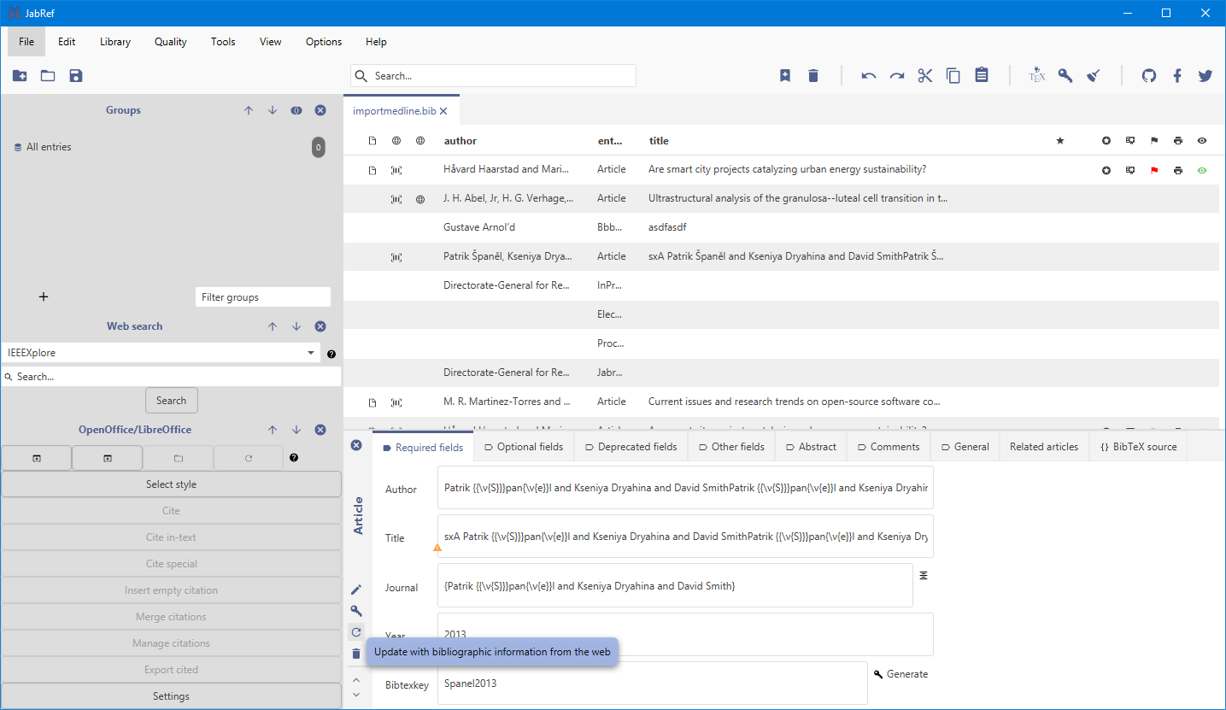Delete entry via toolbar trash icon
This screenshot has height=710, width=1226.
(813, 76)
